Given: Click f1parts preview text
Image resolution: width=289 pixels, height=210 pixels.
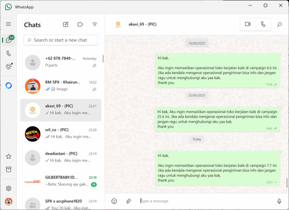Looking at the screenshot, I should [x=51, y=65].
